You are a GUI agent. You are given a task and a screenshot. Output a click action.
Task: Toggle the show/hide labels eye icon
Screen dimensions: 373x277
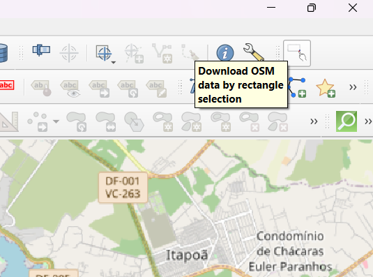point(70,89)
